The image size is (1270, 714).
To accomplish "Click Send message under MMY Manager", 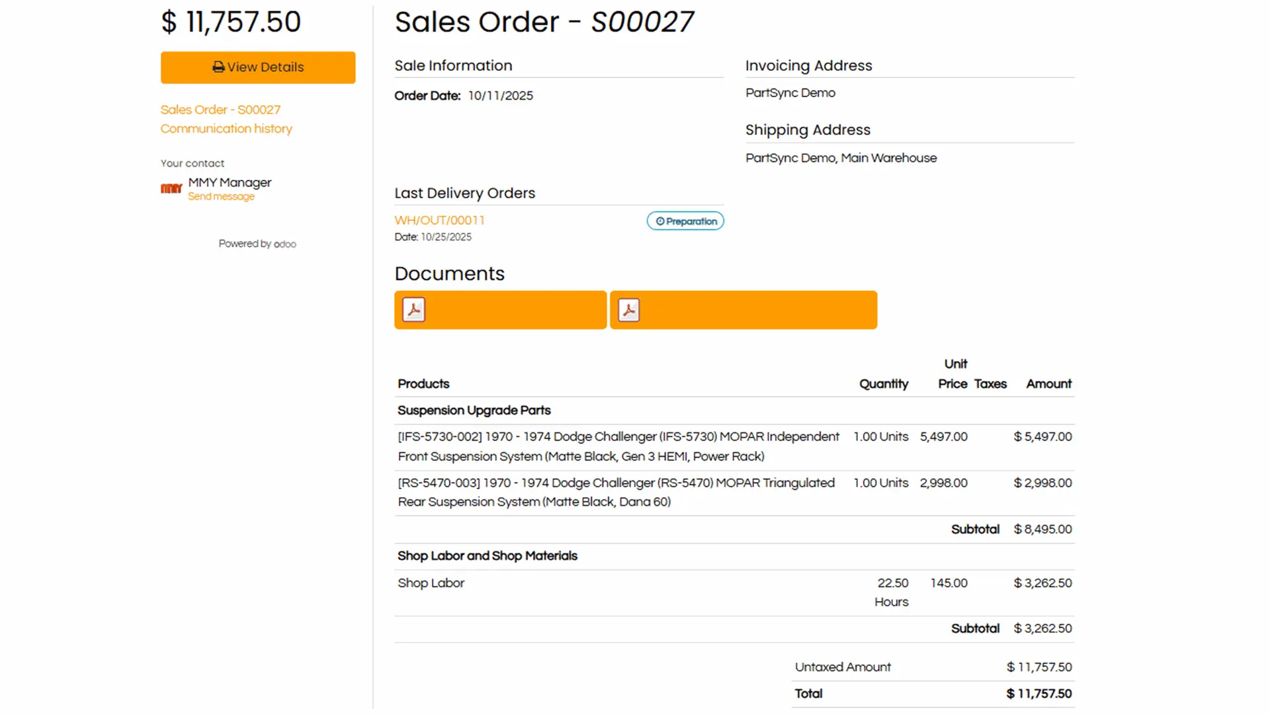I will 221,197.
